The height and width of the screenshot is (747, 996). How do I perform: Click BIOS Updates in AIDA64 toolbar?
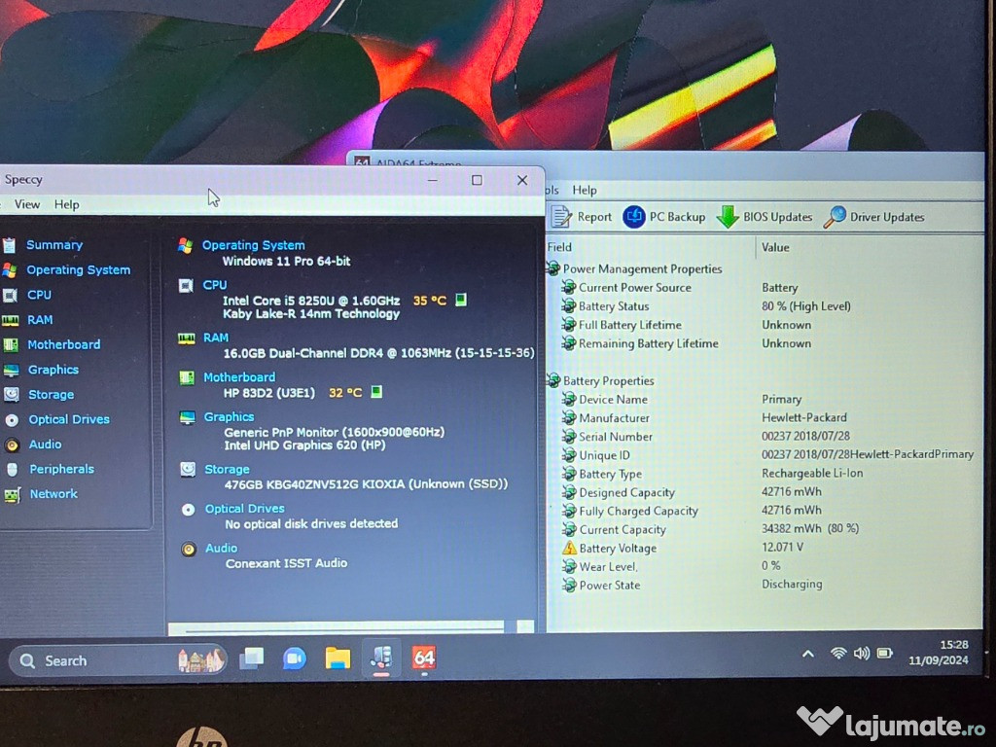[765, 217]
